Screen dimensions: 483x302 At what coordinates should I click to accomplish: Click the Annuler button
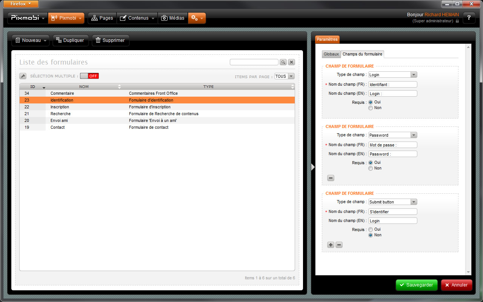pyautogui.click(x=457, y=285)
